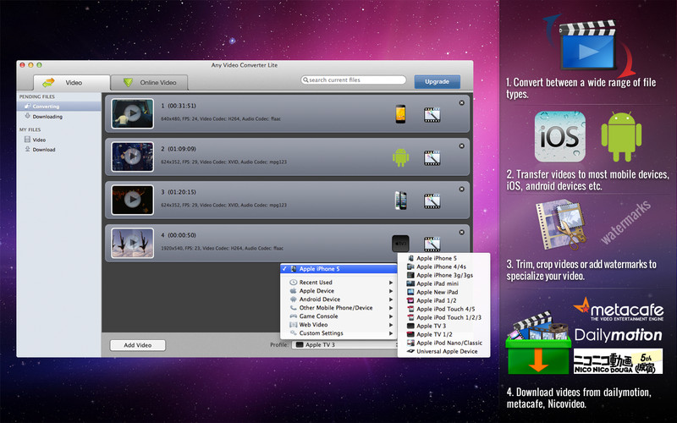Select checked Apple iPhone 5 menu item
The image size is (677, 423).
[x=338, y=269]
